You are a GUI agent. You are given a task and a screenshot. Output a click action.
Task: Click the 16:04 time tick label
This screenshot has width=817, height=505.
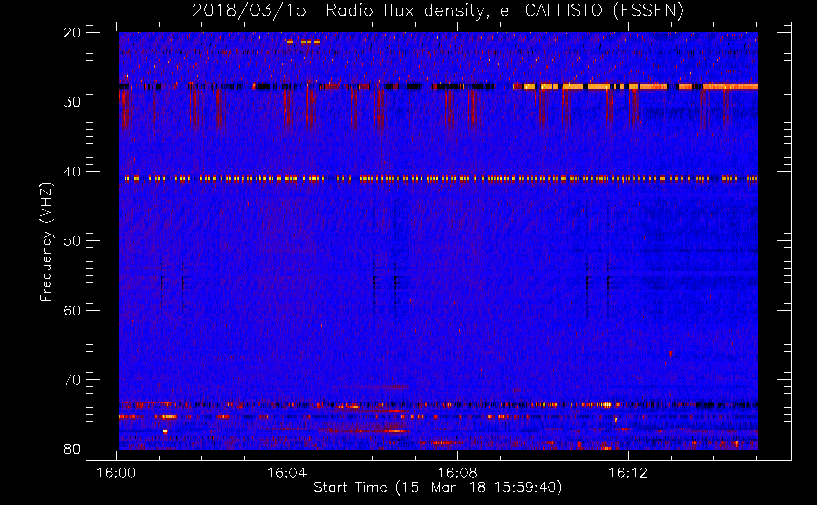[x=287, y=473]
